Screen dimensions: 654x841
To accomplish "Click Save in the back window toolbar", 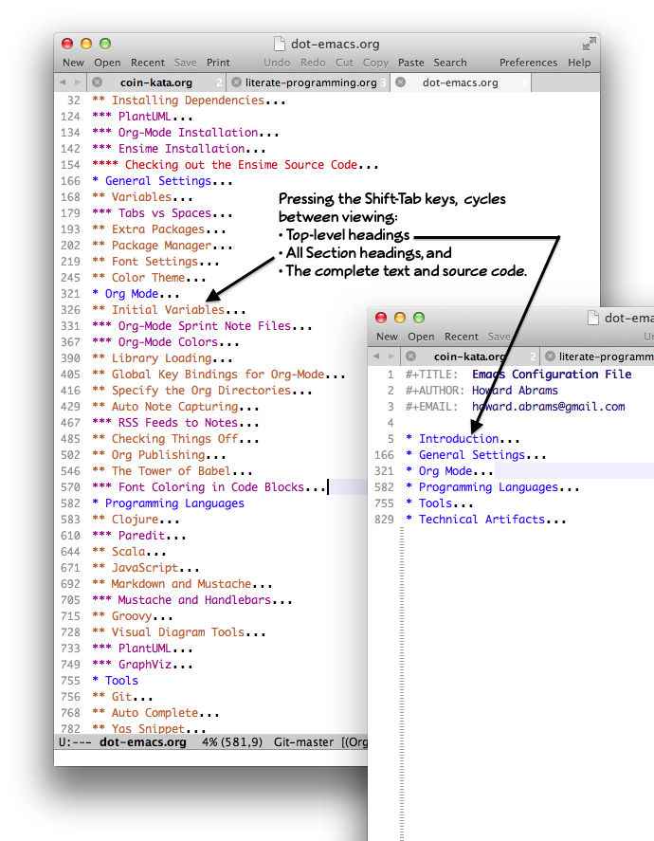I will (186, 63).
